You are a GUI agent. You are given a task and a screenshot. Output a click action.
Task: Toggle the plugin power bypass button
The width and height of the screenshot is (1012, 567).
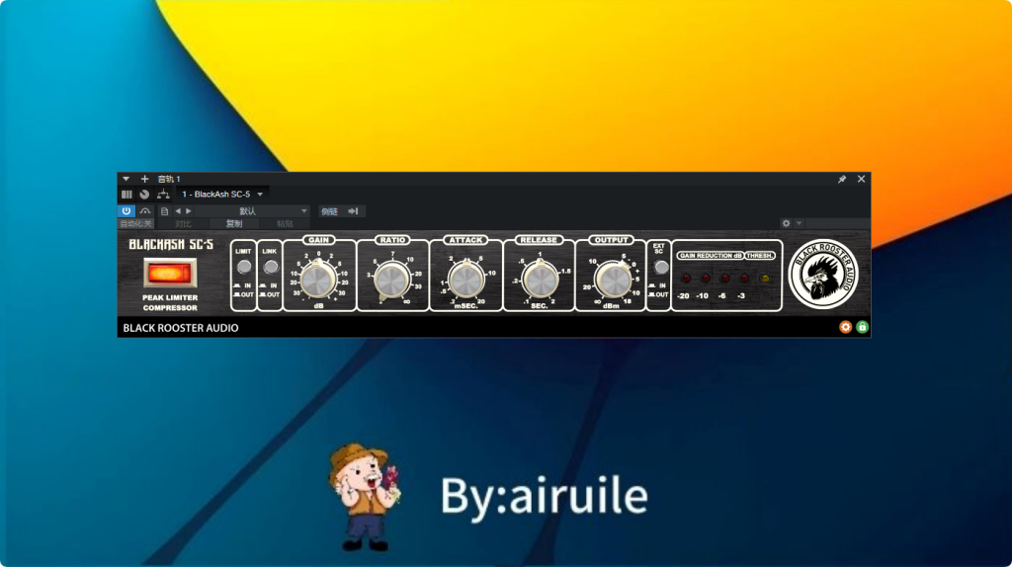pos(126,211)
